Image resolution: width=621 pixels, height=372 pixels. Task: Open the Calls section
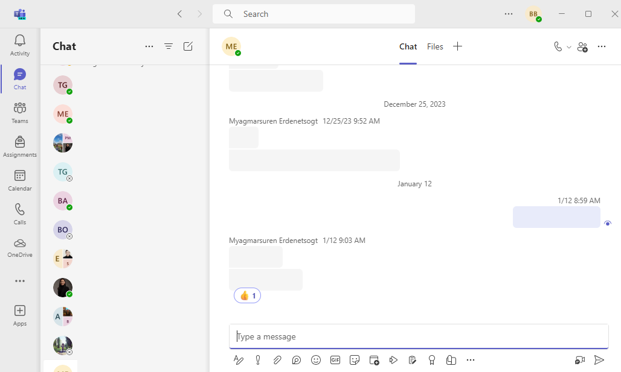point(20,214)
